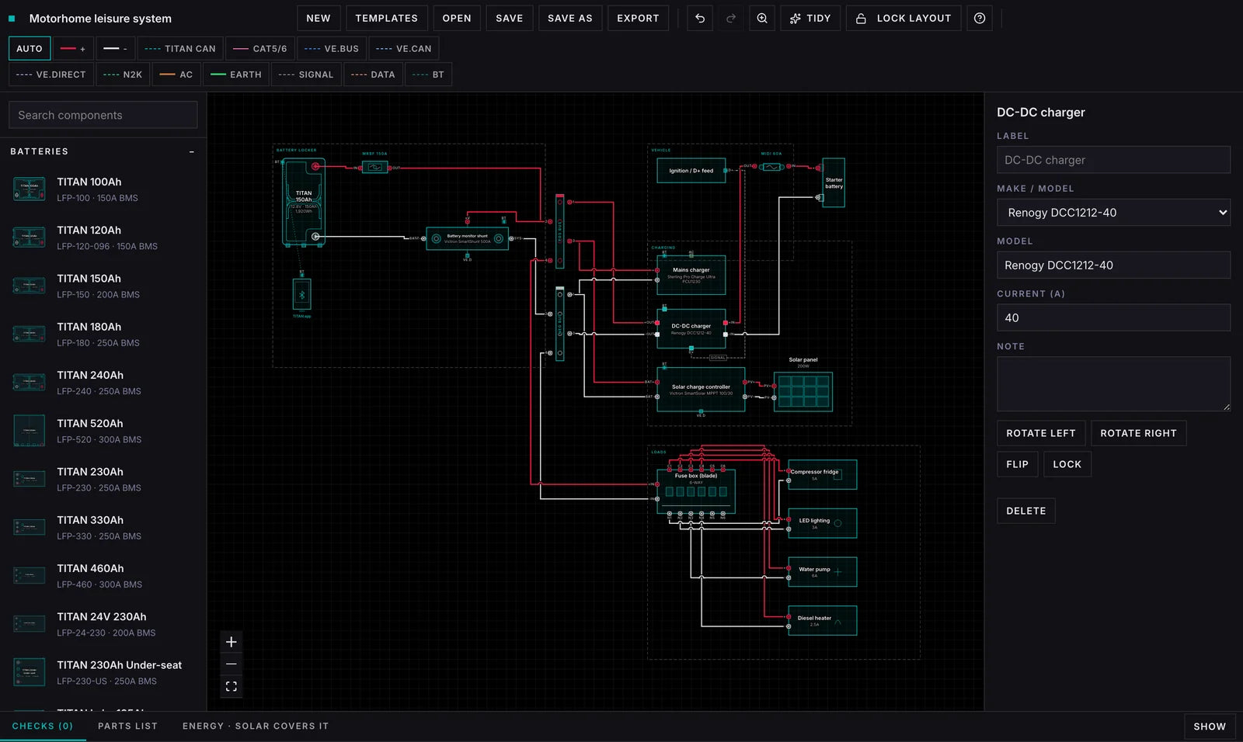The width and height of the screenshot is (1243, 742).
Task: Click the fit-to-screen icon on canvas
Action: click(232, 686)
